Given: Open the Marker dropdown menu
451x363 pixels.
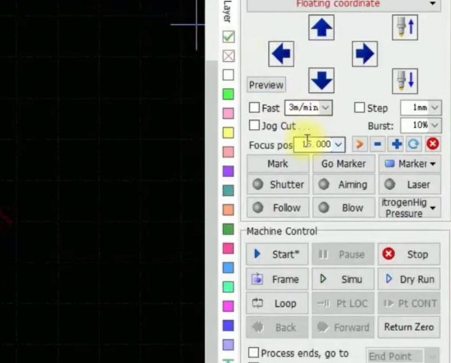Looking at the screenshot, I should point(410,163).
